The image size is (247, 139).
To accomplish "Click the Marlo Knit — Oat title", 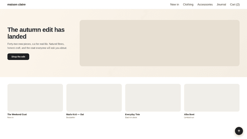I will 75,115.
